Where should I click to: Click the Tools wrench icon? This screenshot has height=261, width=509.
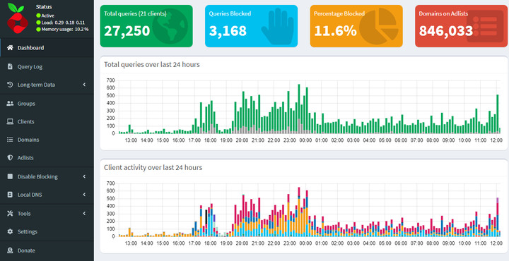click(x=10, y=214)
